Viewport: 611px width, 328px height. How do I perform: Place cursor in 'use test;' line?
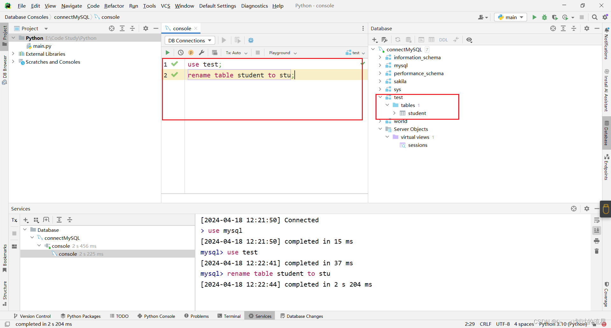pos(204,64)
